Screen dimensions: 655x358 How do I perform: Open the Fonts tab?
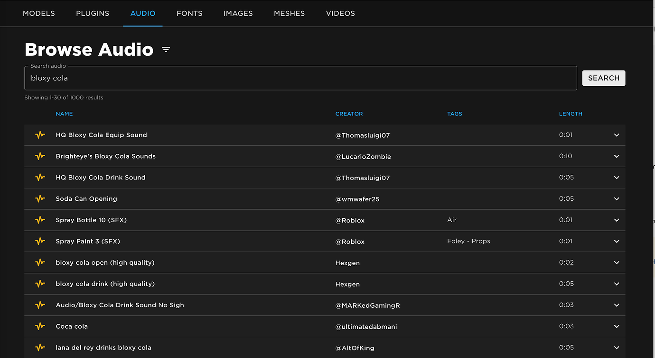(189, 13)
